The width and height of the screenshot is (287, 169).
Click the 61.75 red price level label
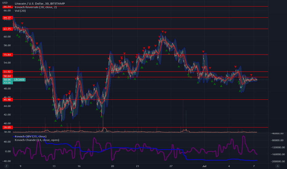[x=7, y=29]
